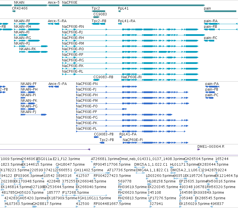
Task: Click the NKAIN gene label
Action: pos(19,3)
